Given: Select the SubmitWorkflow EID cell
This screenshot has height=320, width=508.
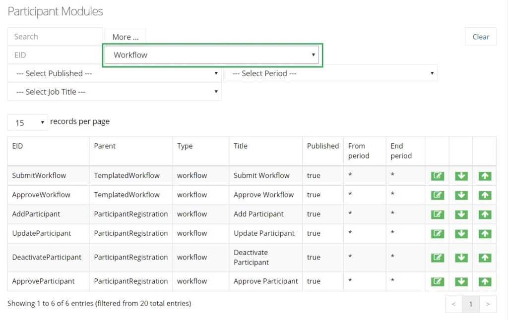Looking at the screenshot, I should [48, 176].
